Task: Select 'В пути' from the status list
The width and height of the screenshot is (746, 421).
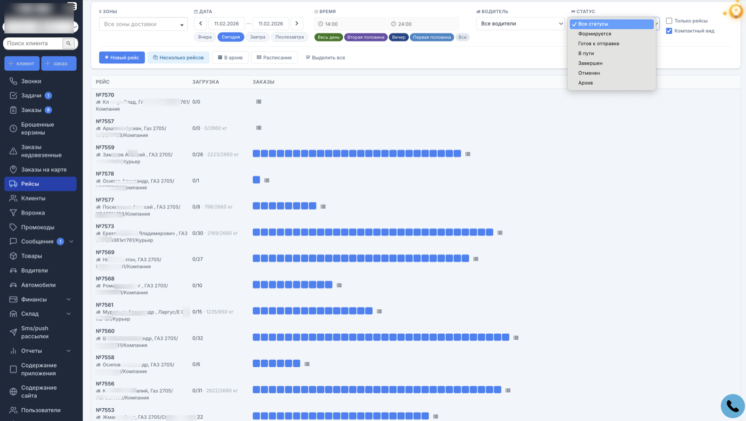Action: [586, 53]
